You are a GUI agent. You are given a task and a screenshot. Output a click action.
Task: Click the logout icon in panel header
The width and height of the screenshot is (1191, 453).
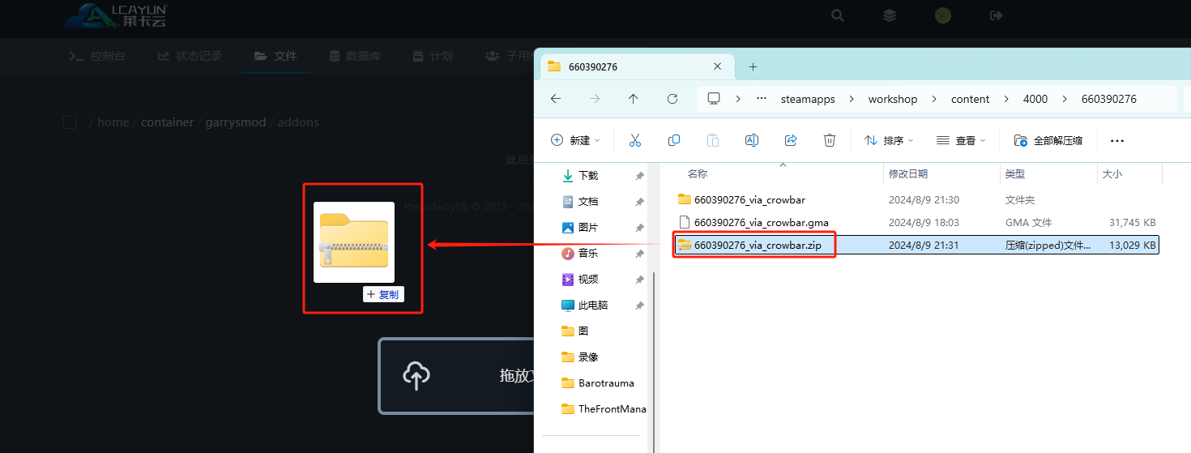tap(996, 15)
